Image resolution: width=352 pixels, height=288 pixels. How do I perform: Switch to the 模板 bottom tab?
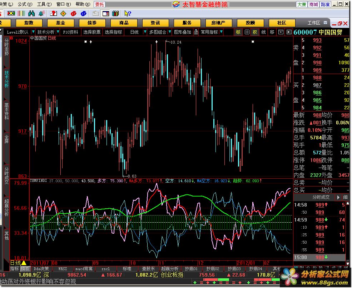tap(25, 269)
